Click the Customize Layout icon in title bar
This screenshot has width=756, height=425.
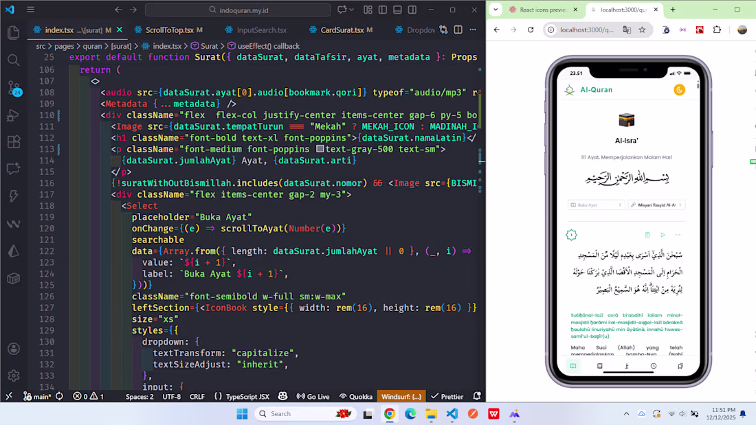pos(368,10)
